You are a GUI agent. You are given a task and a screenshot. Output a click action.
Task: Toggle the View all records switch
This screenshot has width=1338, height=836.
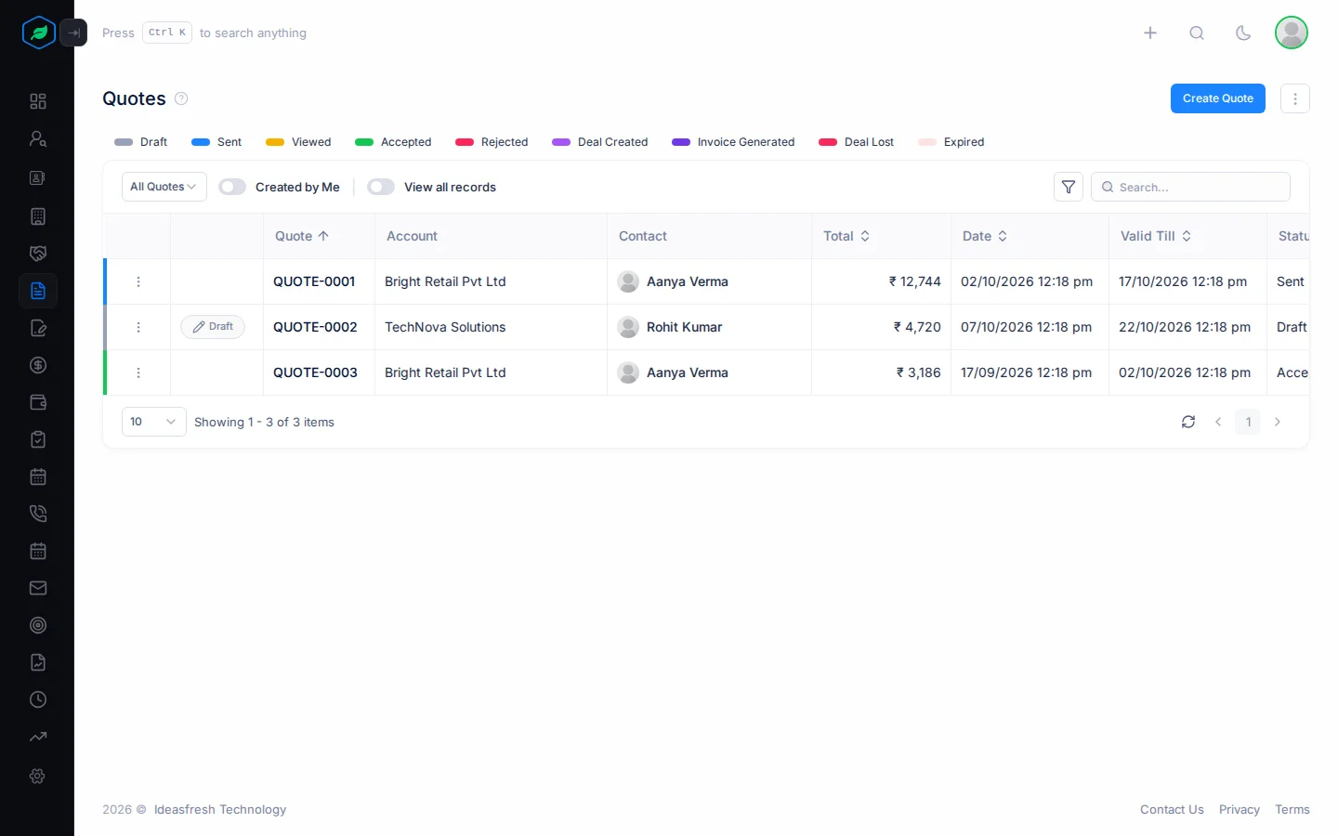(381, 187)
